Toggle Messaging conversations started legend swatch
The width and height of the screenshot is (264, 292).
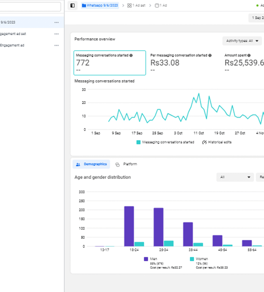tap(138, 142)
